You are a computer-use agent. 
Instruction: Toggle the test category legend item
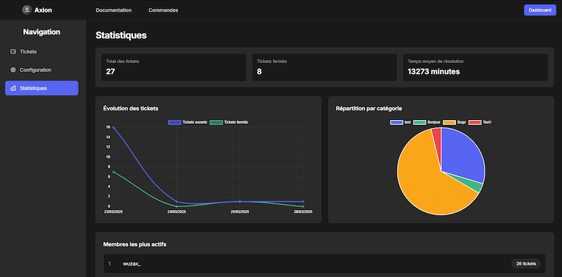pos(402,122)
